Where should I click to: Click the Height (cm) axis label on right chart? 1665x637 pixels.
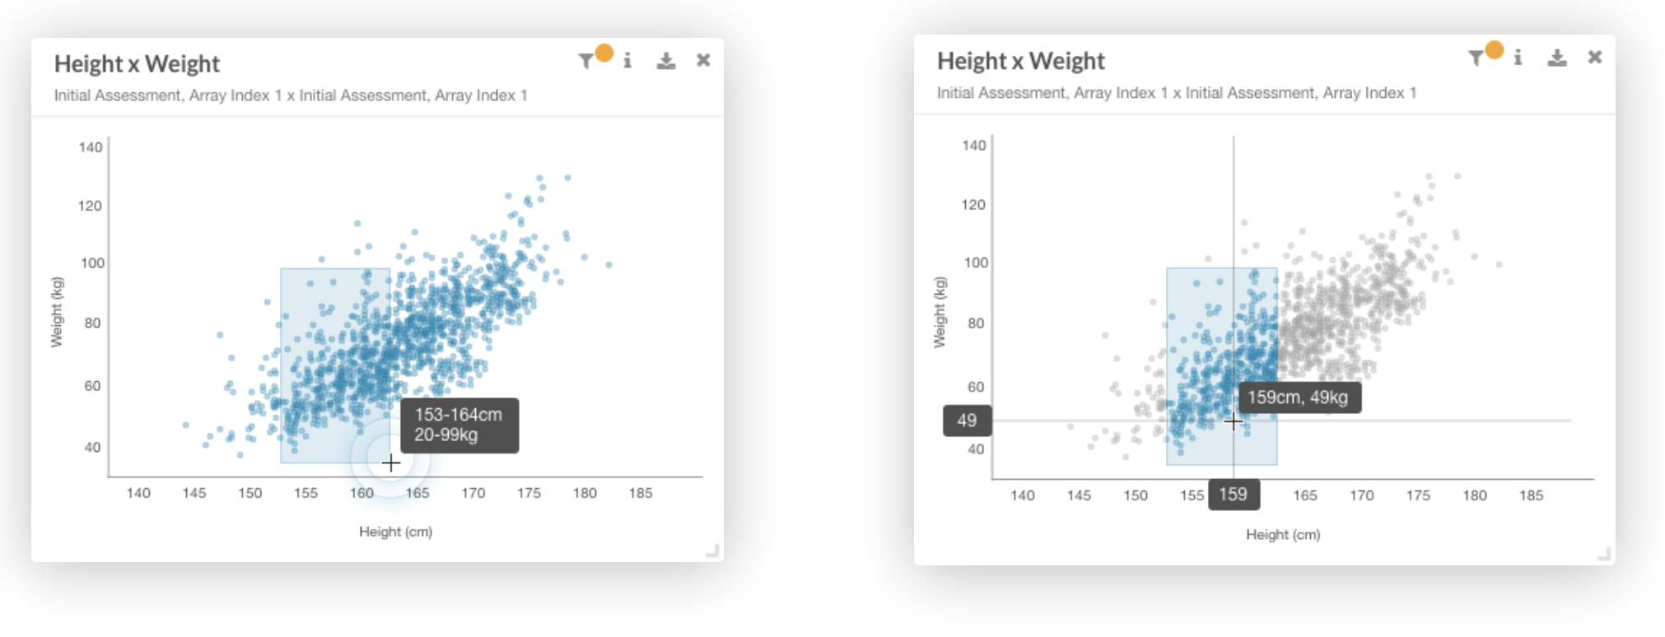point(1283,535)
